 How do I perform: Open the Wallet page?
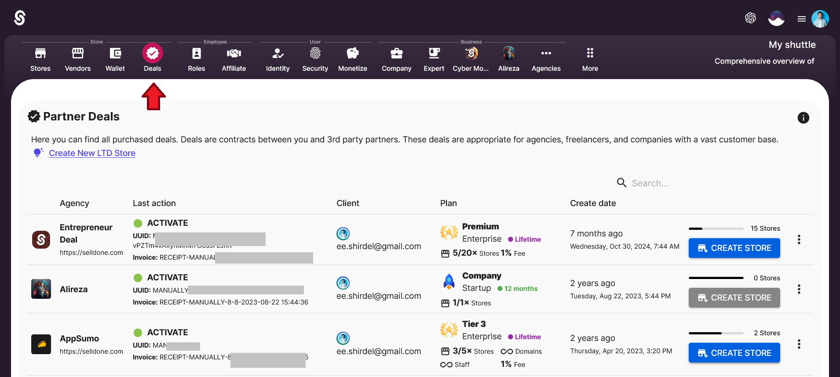(x=115, y=59)
